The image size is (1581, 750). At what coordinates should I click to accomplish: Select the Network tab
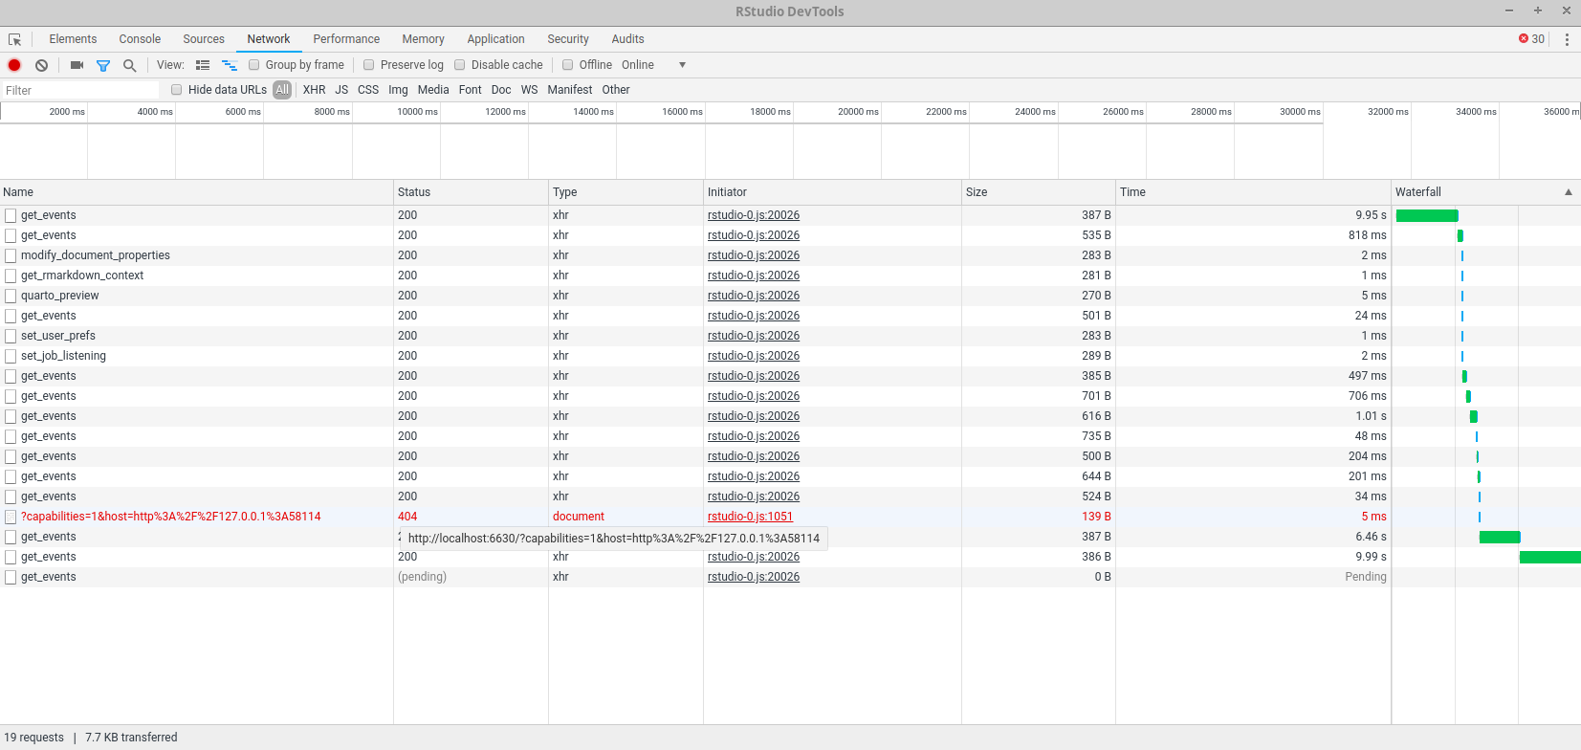pyautogui.click(x=269, y=39)
